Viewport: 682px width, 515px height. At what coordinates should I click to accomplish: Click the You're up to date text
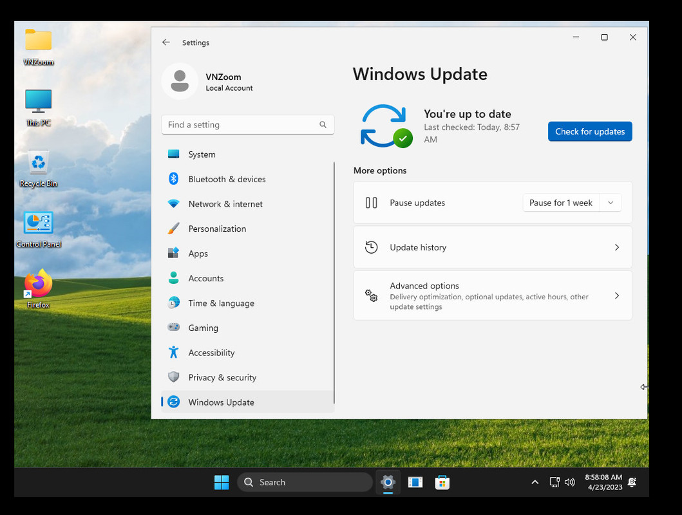(468, 114)
